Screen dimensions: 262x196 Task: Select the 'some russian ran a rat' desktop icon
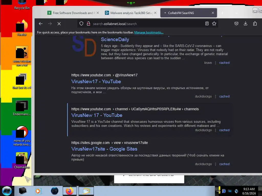[22, 56]
